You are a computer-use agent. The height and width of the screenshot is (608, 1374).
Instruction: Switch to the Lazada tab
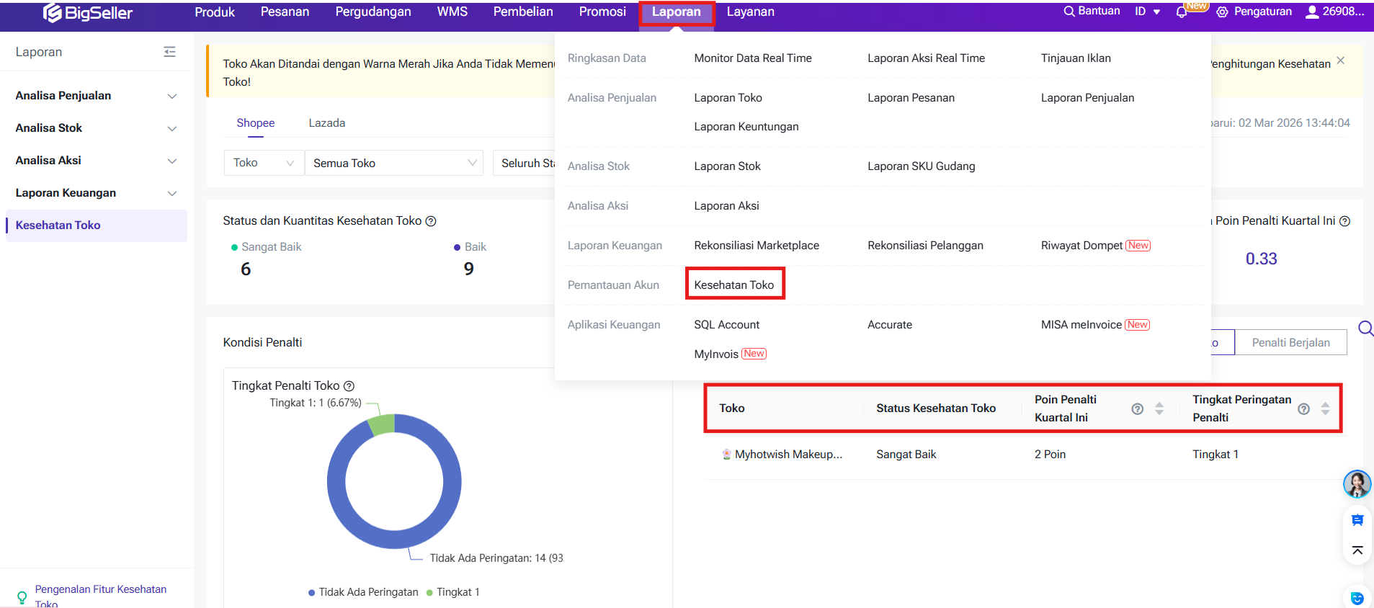click(x=326, y=123)
